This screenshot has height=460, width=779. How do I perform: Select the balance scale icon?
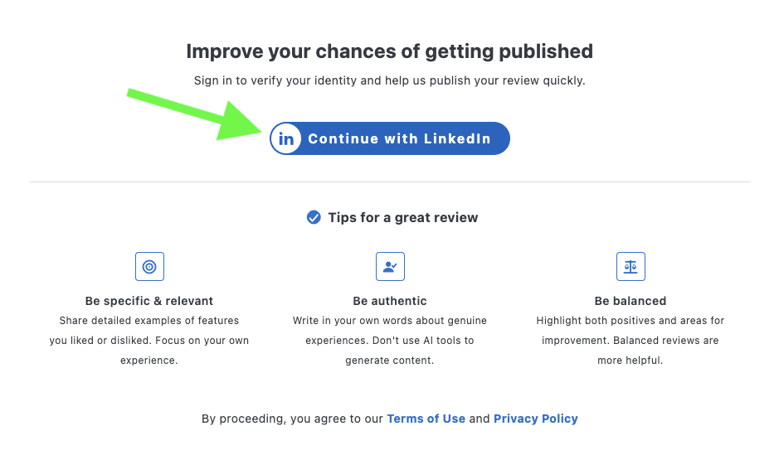coord(631,267)
